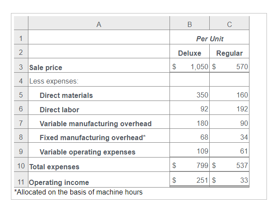Viewport: 270px width, 208px height.
Task: Select column B header
Action: click(190, 23)
